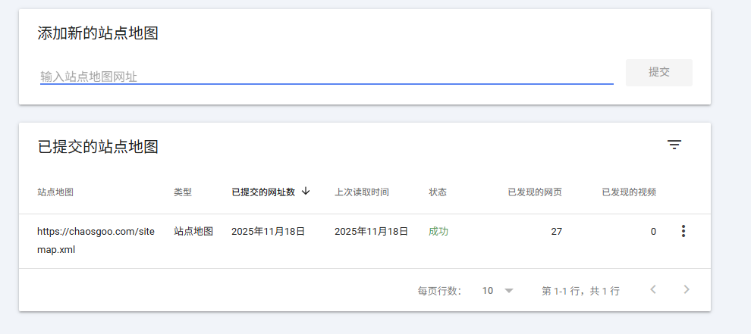
Task: Go to the next page of rows
Action: (687, 289)
